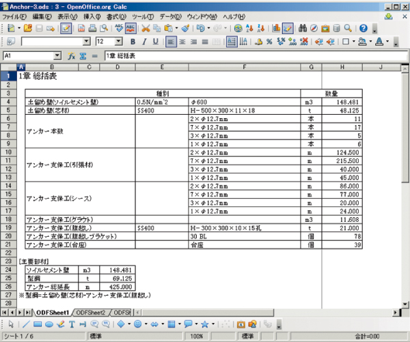Toggle Bold formatting

click(133, 42)
